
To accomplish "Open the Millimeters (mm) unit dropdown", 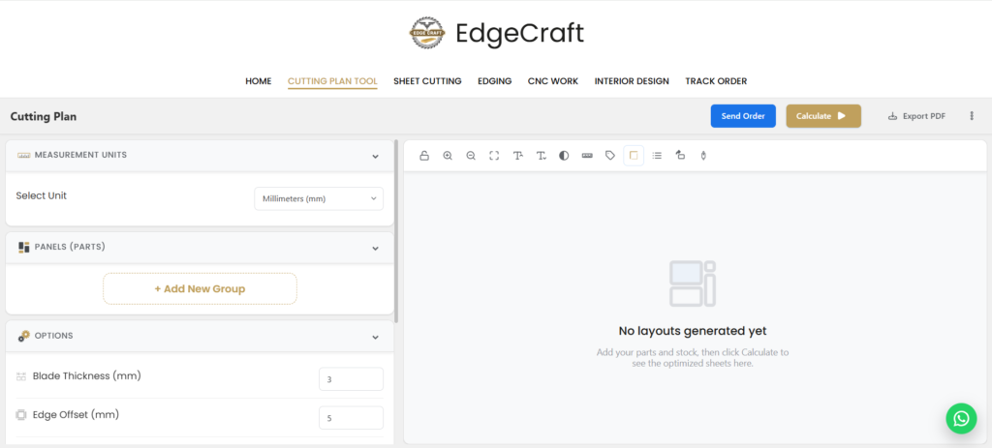I will click(x=319, y=198).
